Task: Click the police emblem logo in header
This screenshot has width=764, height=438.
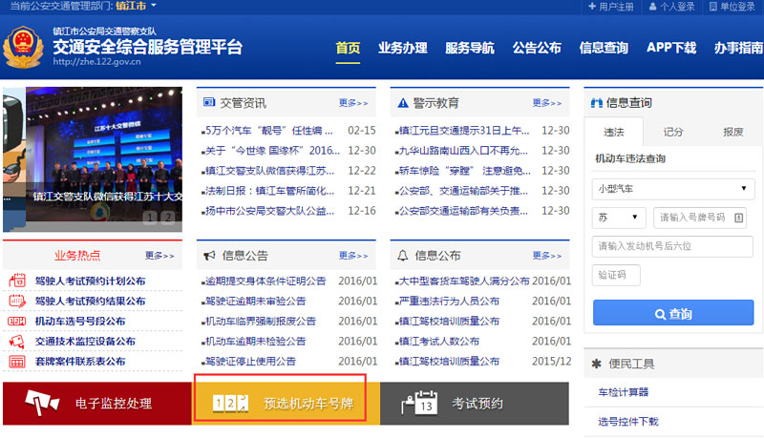Action: [24, 48]
